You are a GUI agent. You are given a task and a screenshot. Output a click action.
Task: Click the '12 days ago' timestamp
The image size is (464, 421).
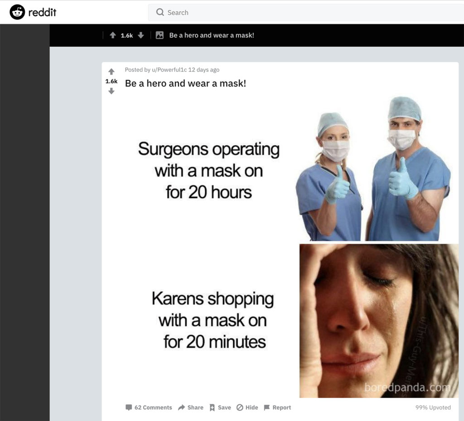[204, 70]
